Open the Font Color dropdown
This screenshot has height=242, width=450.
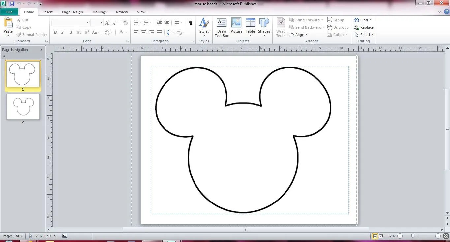coord(123,32)
